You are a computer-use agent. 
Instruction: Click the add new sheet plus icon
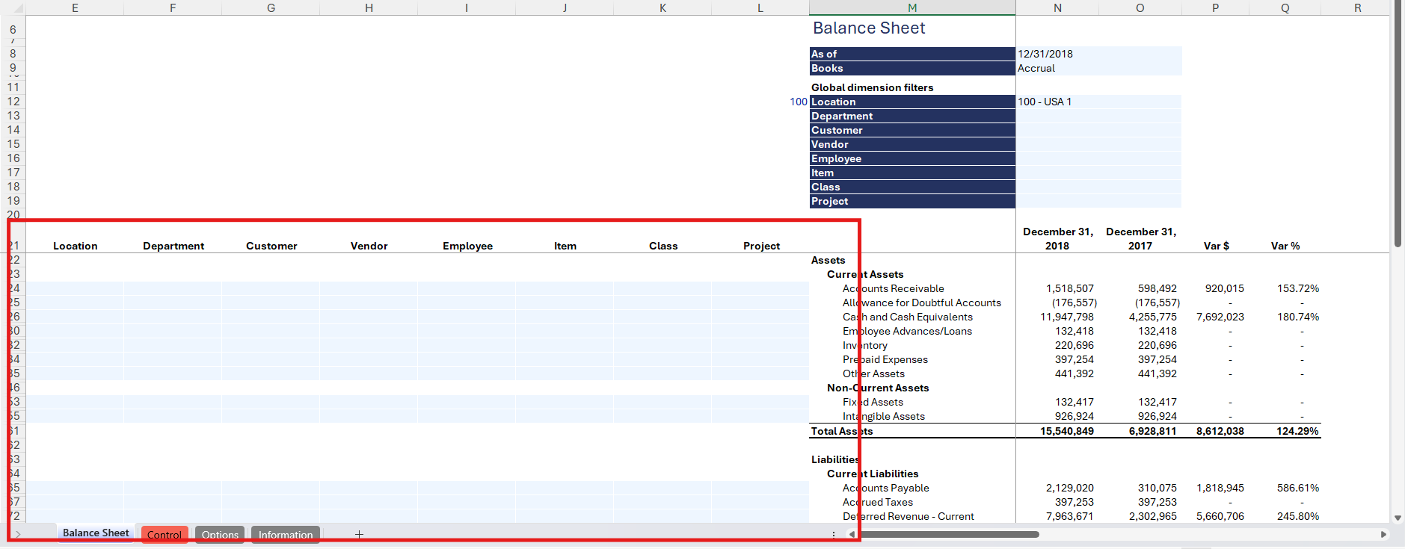coord(359,534)
